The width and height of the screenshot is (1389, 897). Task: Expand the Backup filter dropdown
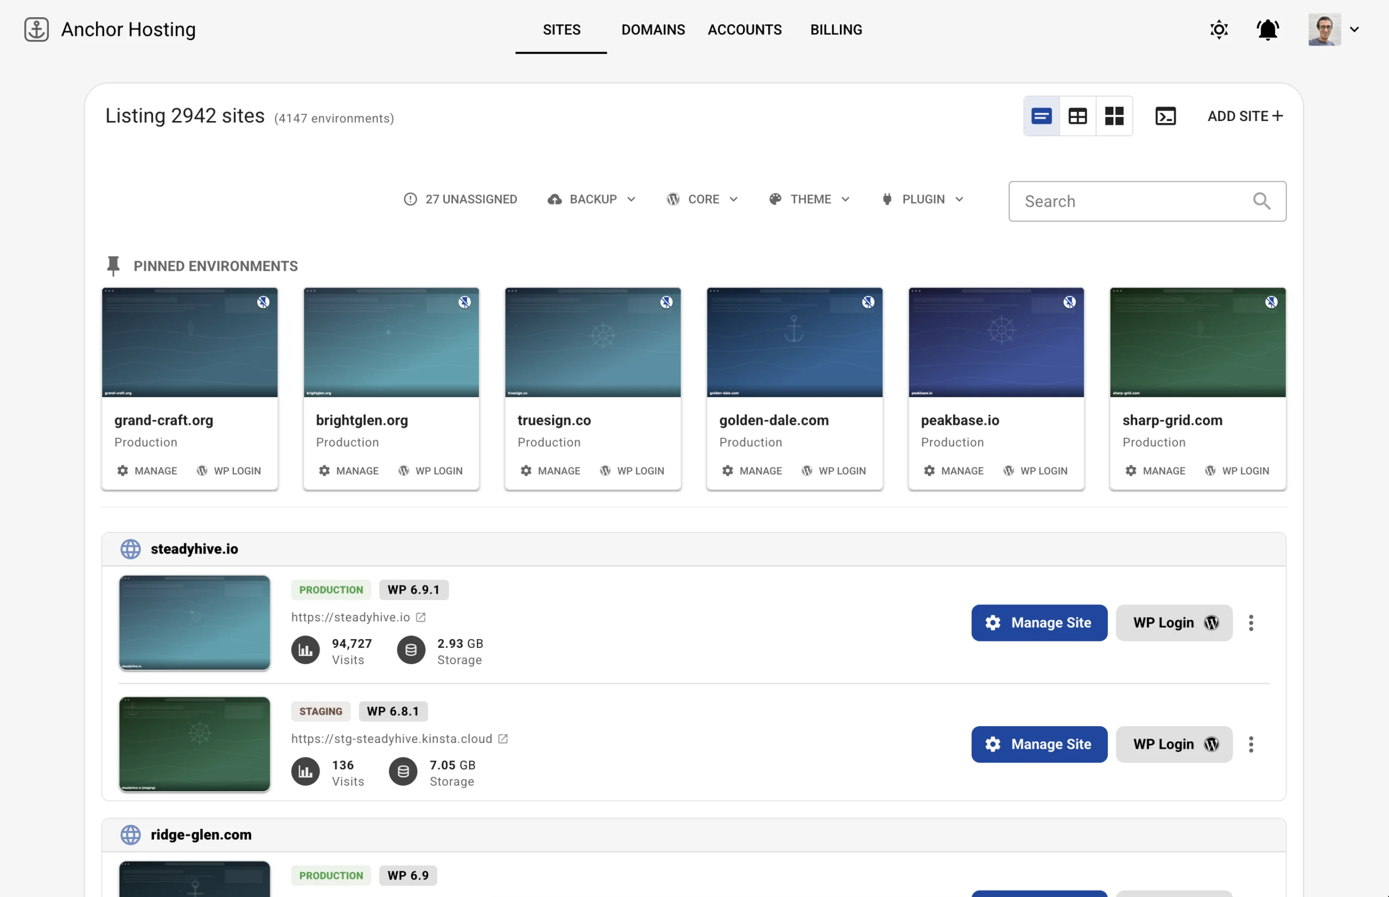[591, 199]
